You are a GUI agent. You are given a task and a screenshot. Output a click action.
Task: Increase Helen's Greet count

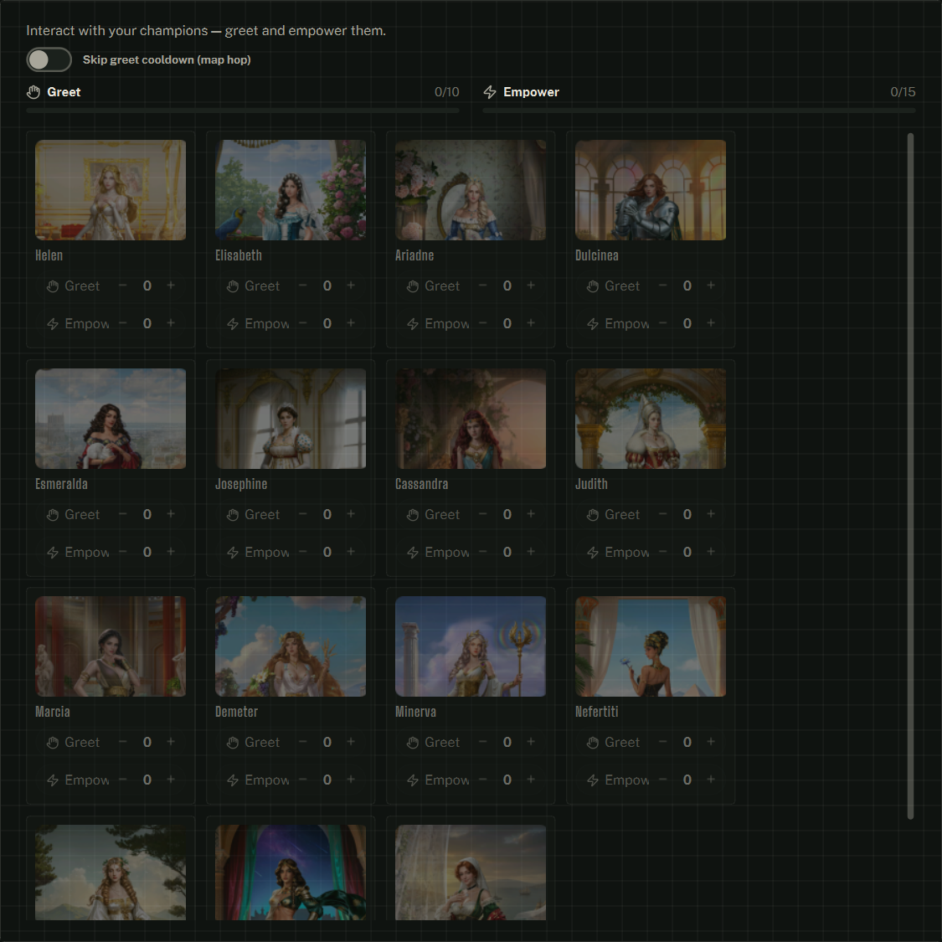pyautogui.click(x=171, y=286)
